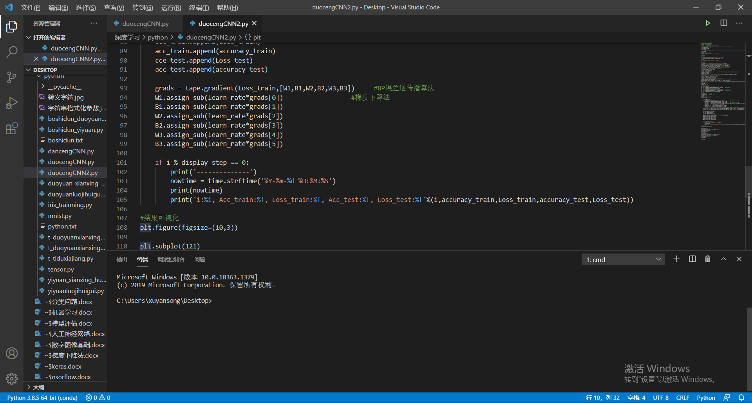The height and width of the screenshot is (403, 752).
Task: Click the feedback icon in status bar
Action: click(727, 398)
